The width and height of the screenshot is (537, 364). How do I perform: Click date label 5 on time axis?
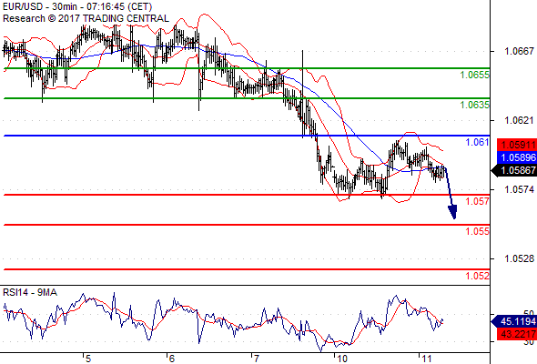point(88,359)
